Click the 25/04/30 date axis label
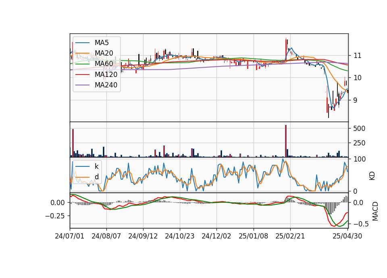 click(x=347, y=236)
